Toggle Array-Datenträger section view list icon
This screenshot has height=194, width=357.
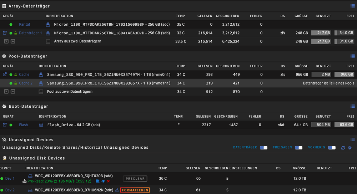click(352, 6)
